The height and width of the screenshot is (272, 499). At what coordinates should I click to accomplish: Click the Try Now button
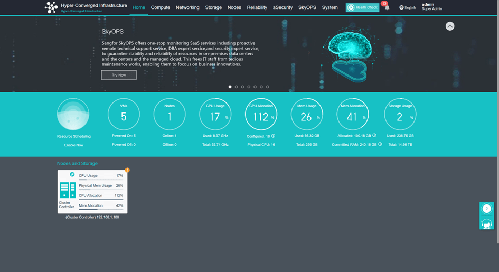pyautogui.click(x=119, y=75)
